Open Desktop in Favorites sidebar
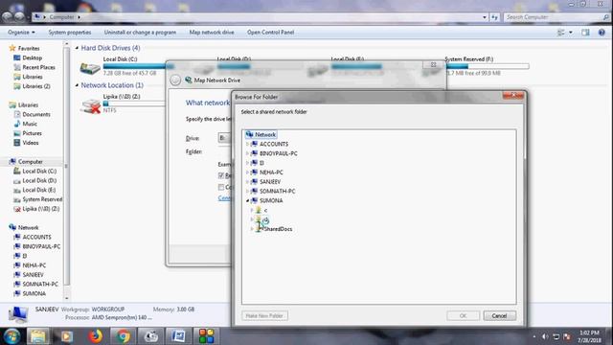Screen dimensions: 613x345 [x=32, y=57]
